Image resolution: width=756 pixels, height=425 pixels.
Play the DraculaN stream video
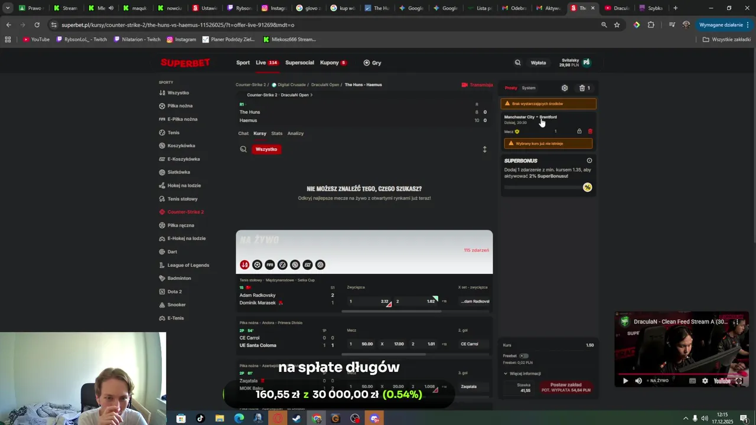pyautogui.click(x=625, y=381)
